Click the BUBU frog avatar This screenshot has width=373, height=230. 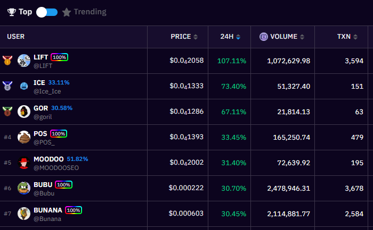tap(24, 188)
